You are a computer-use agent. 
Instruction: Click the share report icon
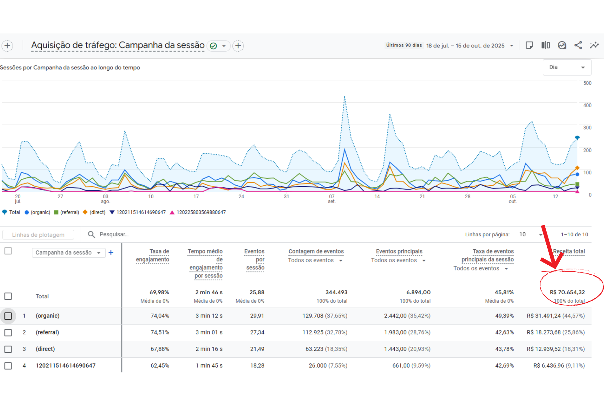pyautogui.click(x=578, y=45)
